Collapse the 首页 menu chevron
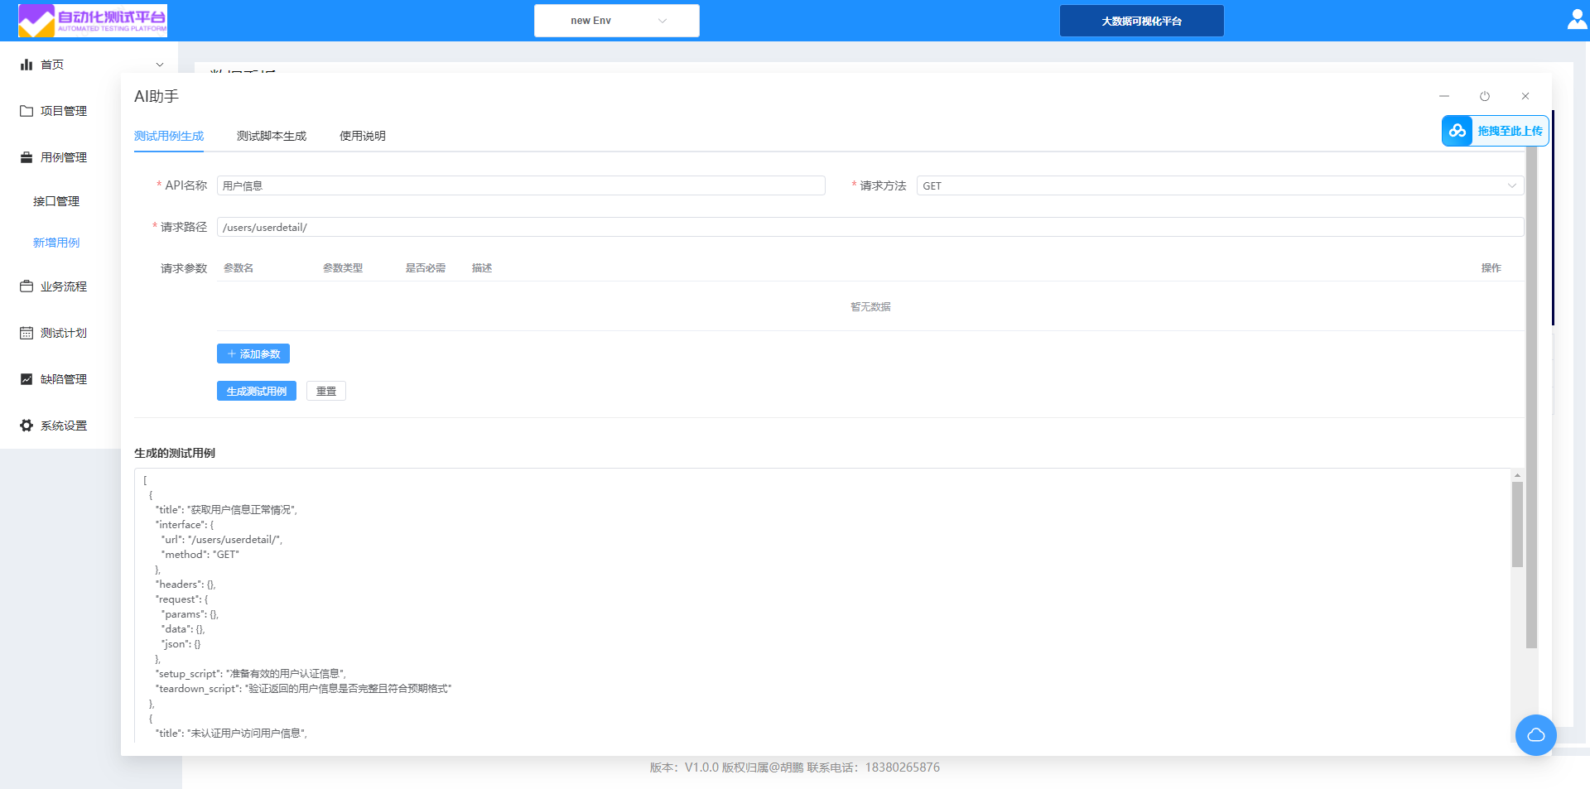 pos(160,65)
